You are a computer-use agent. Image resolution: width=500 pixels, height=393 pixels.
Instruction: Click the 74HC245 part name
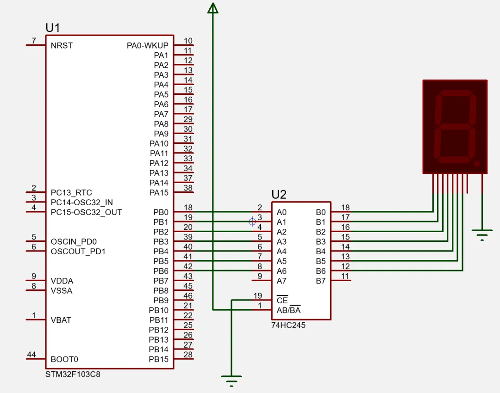[x=288, y=325]
